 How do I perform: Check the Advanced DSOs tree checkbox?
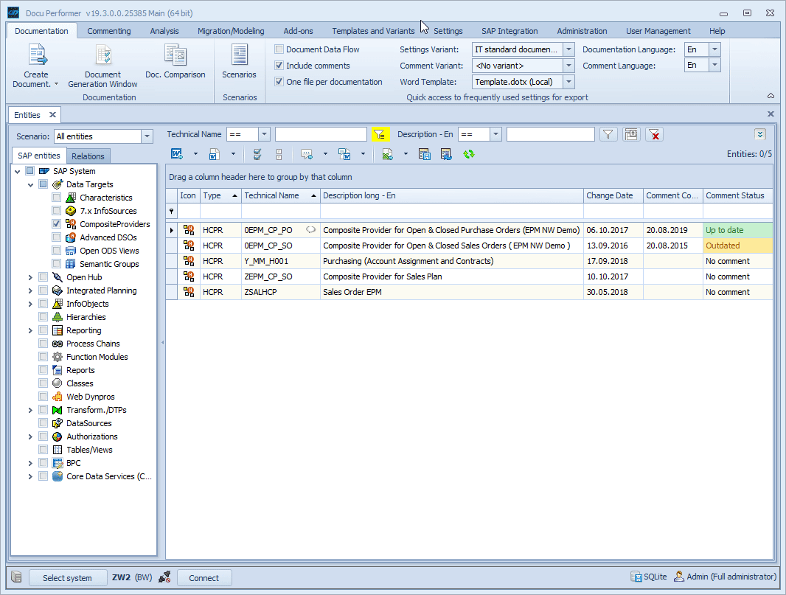pyautogui.click(x=57, y=237)
